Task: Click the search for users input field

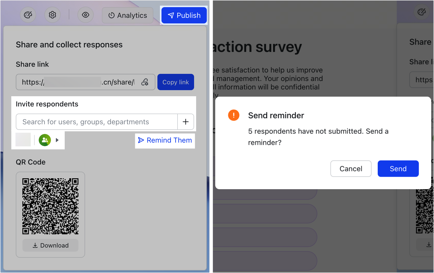Action: (97, 122)
